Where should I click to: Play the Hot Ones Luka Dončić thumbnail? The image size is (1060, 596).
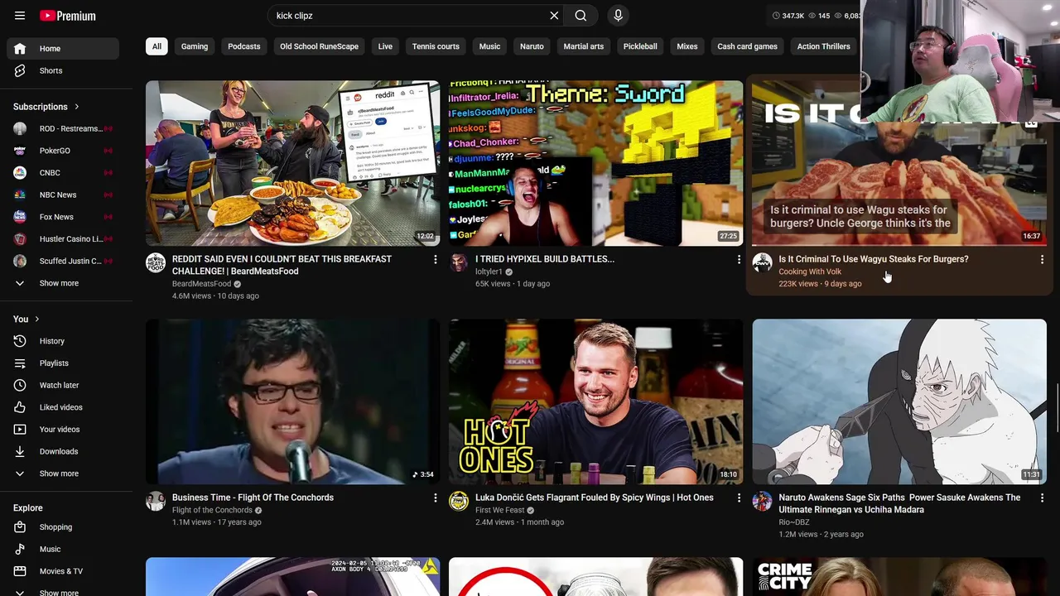click(595, 401)
